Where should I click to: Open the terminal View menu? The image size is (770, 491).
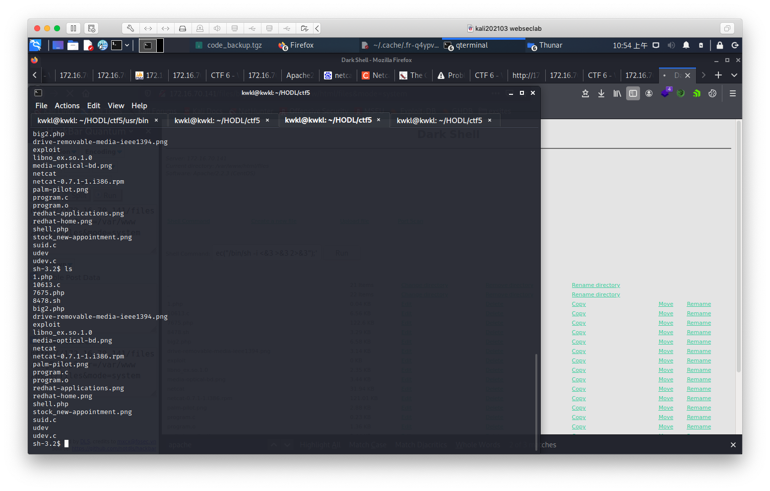pos(116,106)
